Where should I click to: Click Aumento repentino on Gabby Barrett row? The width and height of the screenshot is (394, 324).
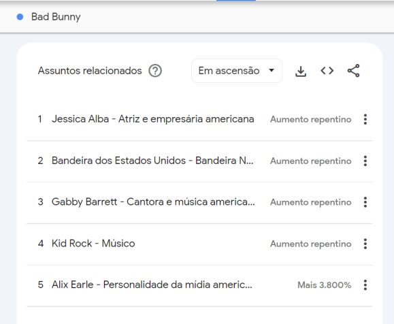point(310,202)
